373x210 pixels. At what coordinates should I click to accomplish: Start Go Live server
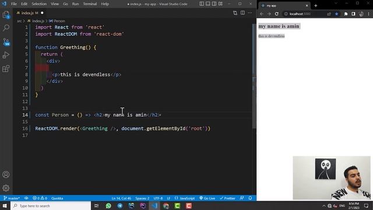(x=207, y=198)
